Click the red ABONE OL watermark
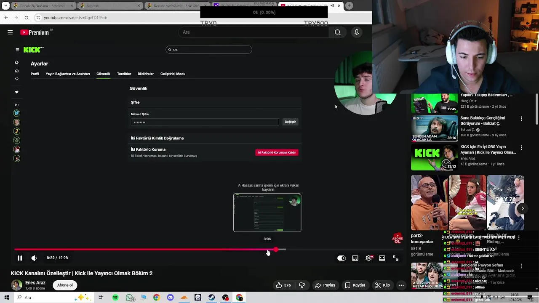The width and height of the screenshot is (539, 303). pos(398,239)
